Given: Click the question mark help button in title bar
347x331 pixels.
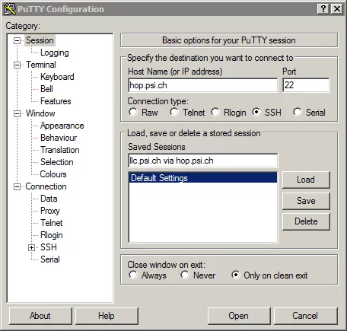Looking at the screenshot, I should coord(323,9).
